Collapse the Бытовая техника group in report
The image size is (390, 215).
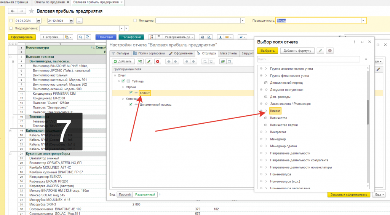tap(10, 57)
